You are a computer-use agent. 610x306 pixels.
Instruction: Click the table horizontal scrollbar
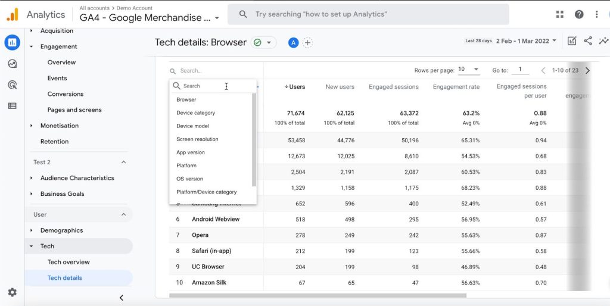click(x=318, y=295)
